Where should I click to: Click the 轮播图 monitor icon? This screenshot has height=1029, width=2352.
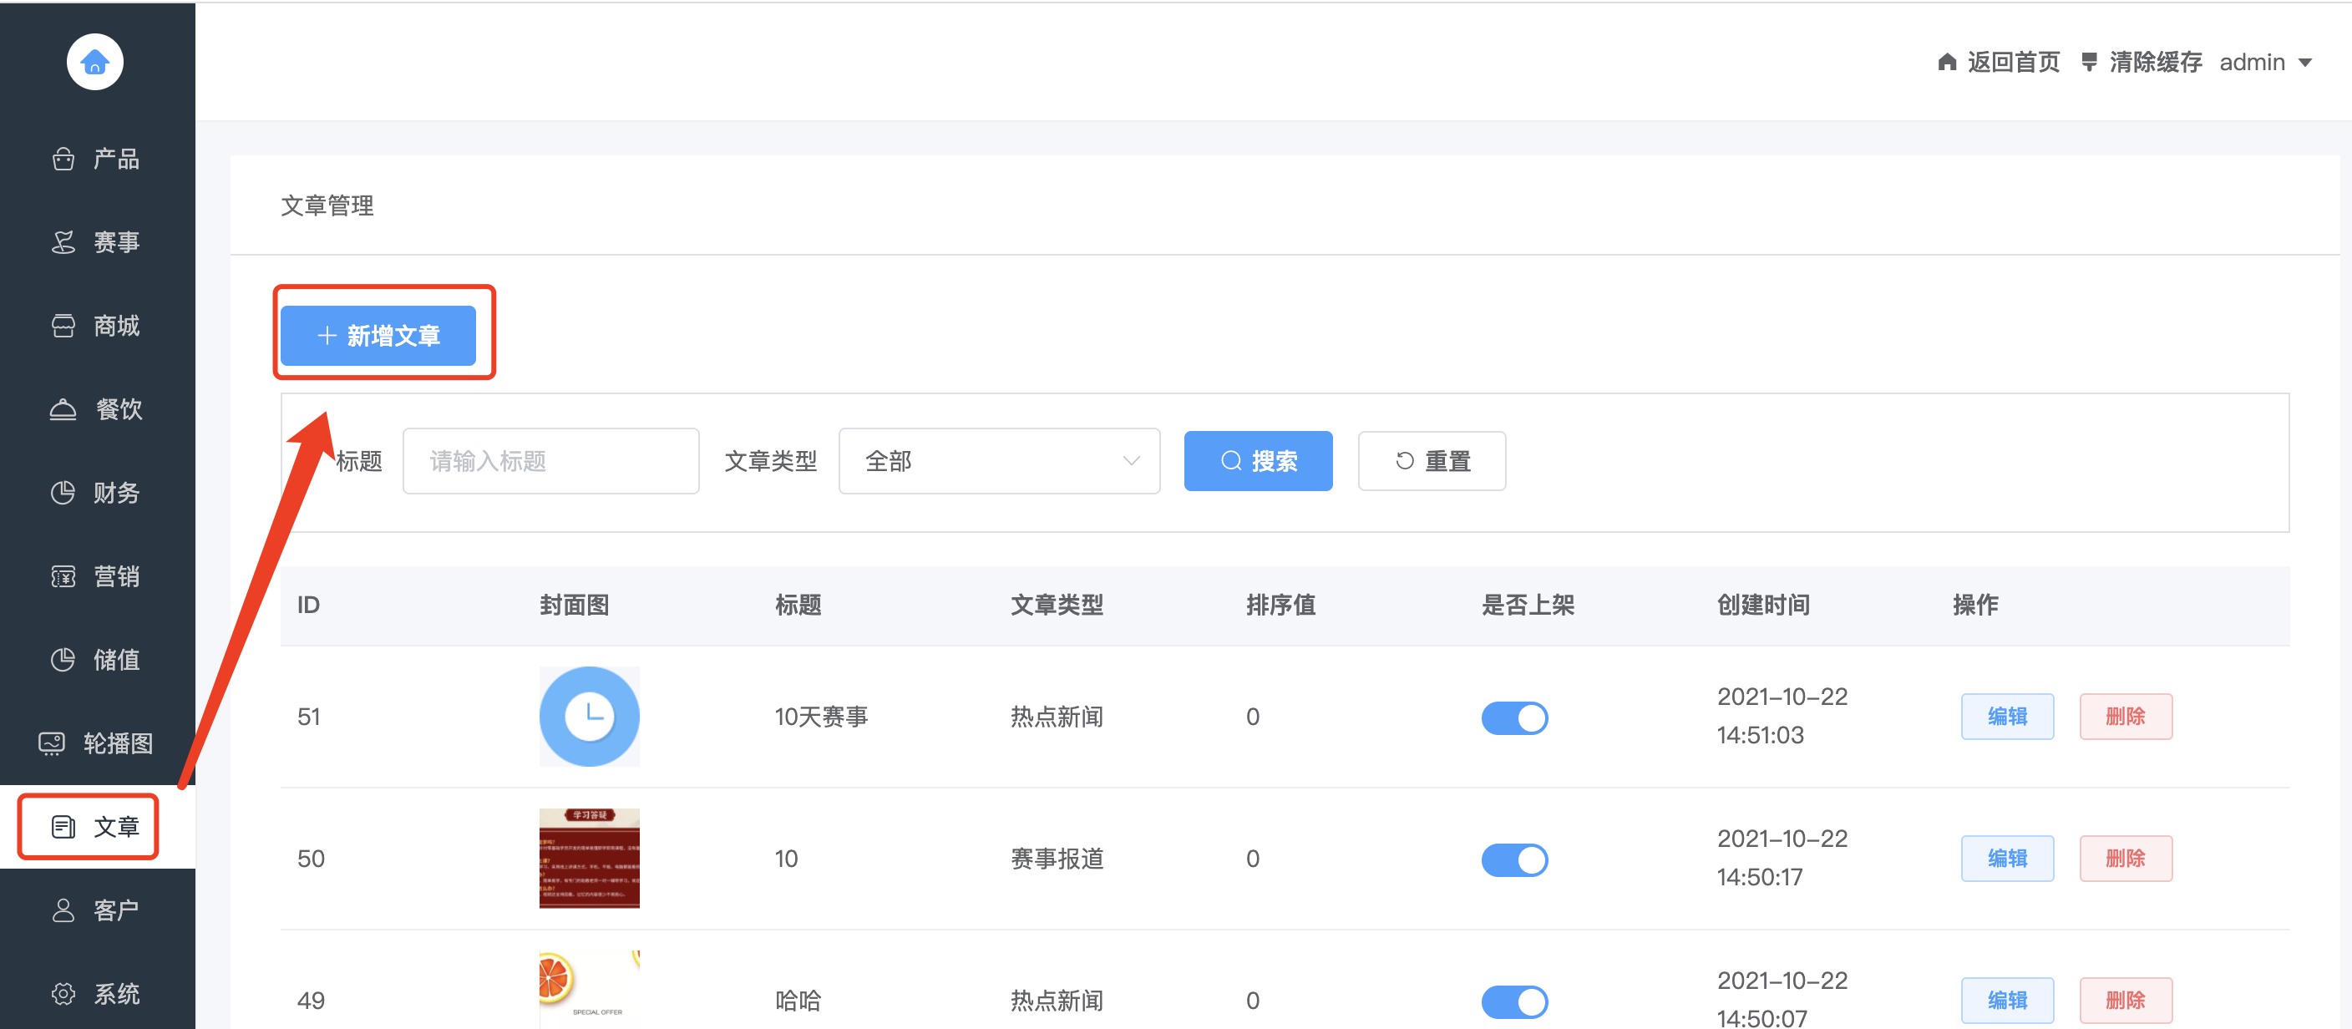coord(52,743)
